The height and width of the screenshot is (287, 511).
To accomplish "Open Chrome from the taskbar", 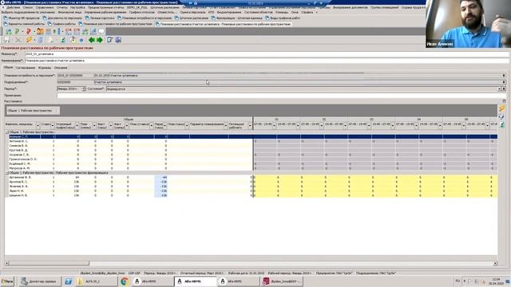I will pyautogui.click(x=125, y=281).
